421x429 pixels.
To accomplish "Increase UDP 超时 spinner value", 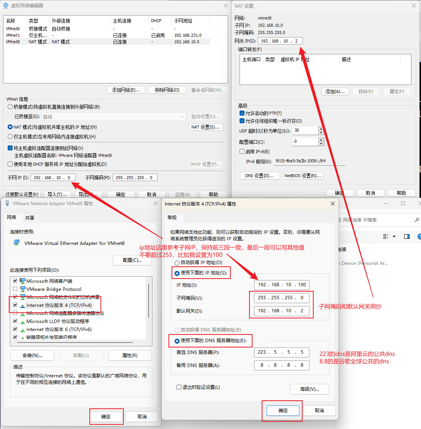I will pyautogui.click(x=321, y=129).
